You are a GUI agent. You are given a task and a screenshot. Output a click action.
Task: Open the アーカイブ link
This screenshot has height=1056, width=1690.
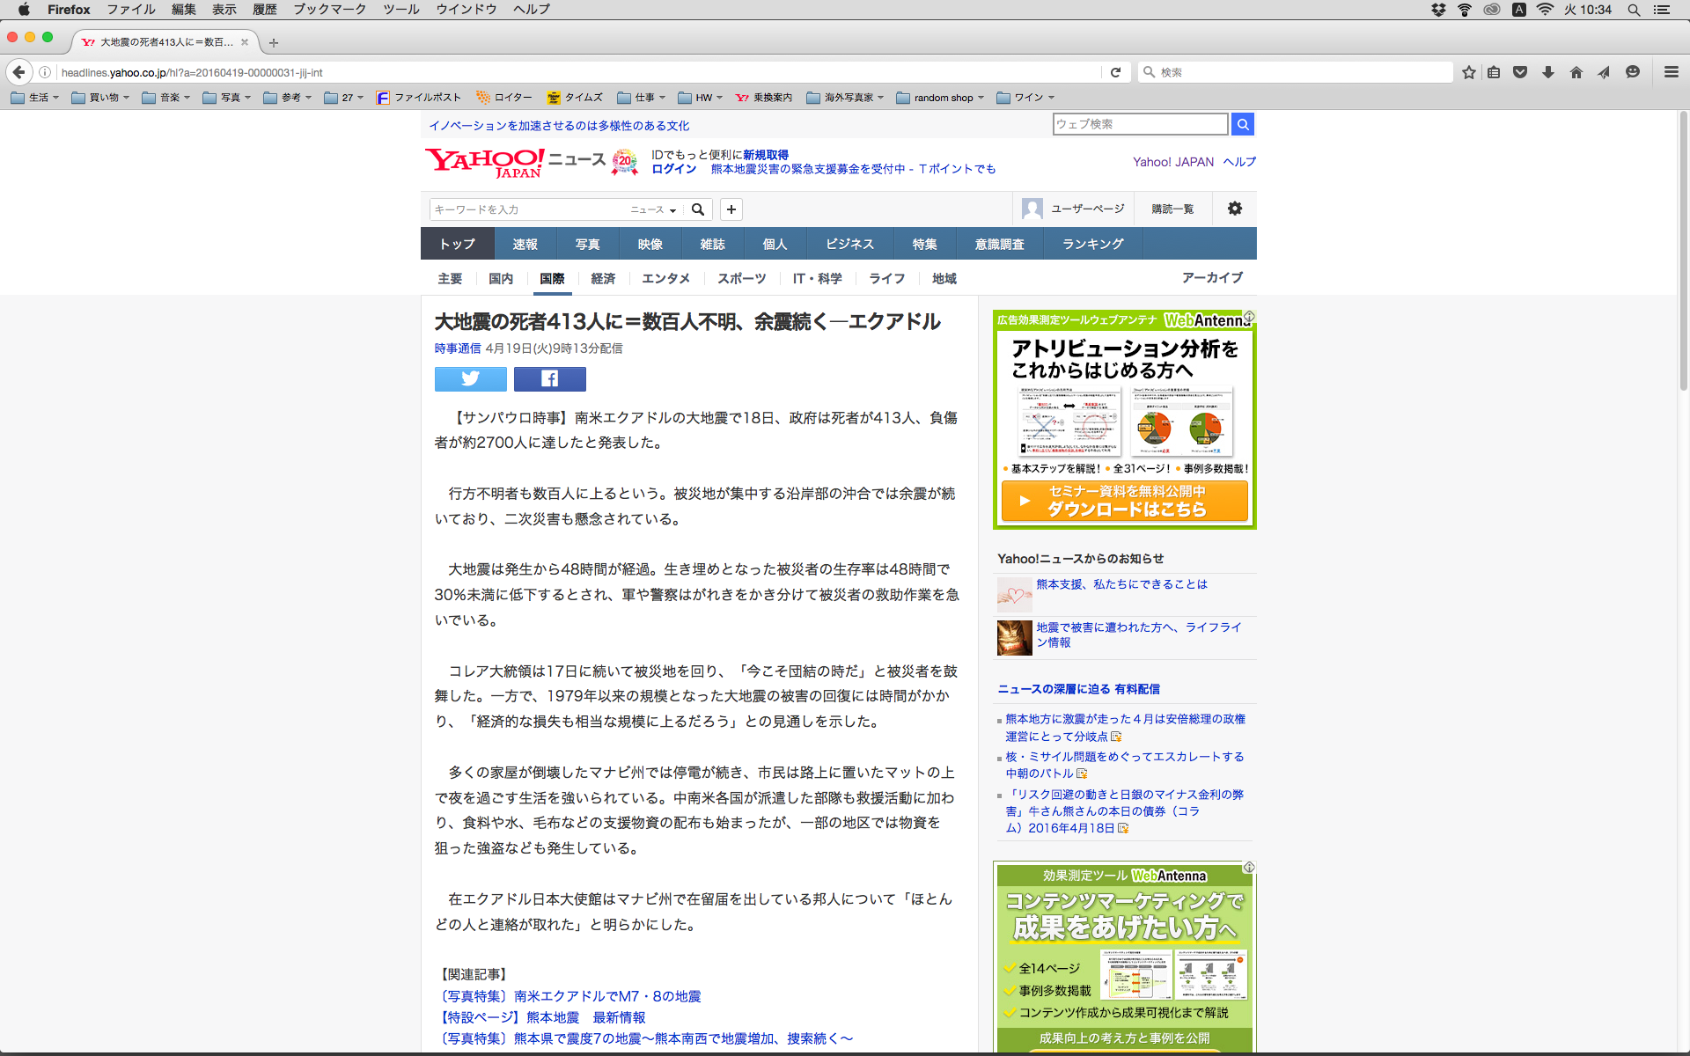tap(1212, 277)
